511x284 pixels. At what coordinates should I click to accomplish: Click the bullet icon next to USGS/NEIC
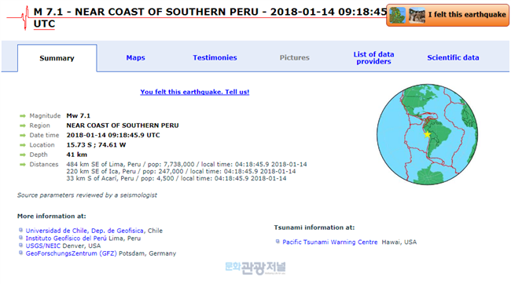21,246
